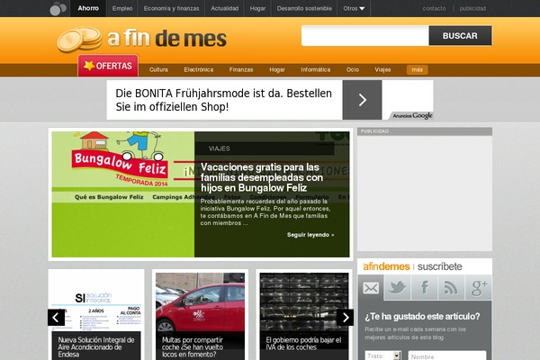Screen dimensions: 540x360
Task: Select the Informática category
Action: point(316,70)
